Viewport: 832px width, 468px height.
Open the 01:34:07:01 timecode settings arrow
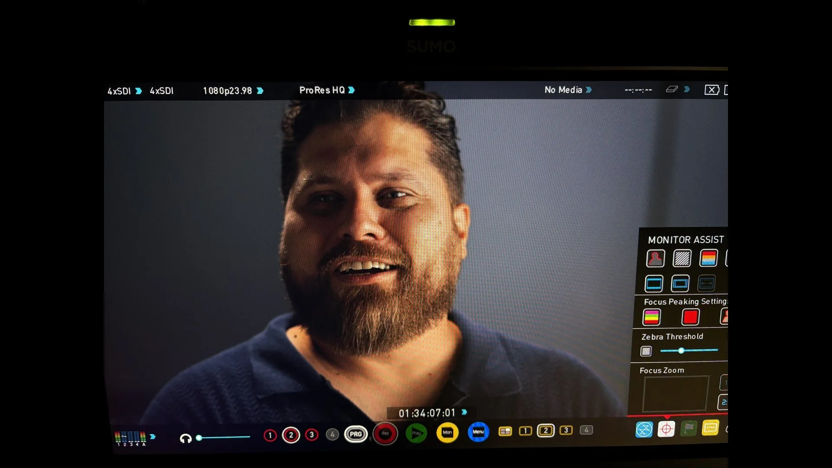pos(464,412)
